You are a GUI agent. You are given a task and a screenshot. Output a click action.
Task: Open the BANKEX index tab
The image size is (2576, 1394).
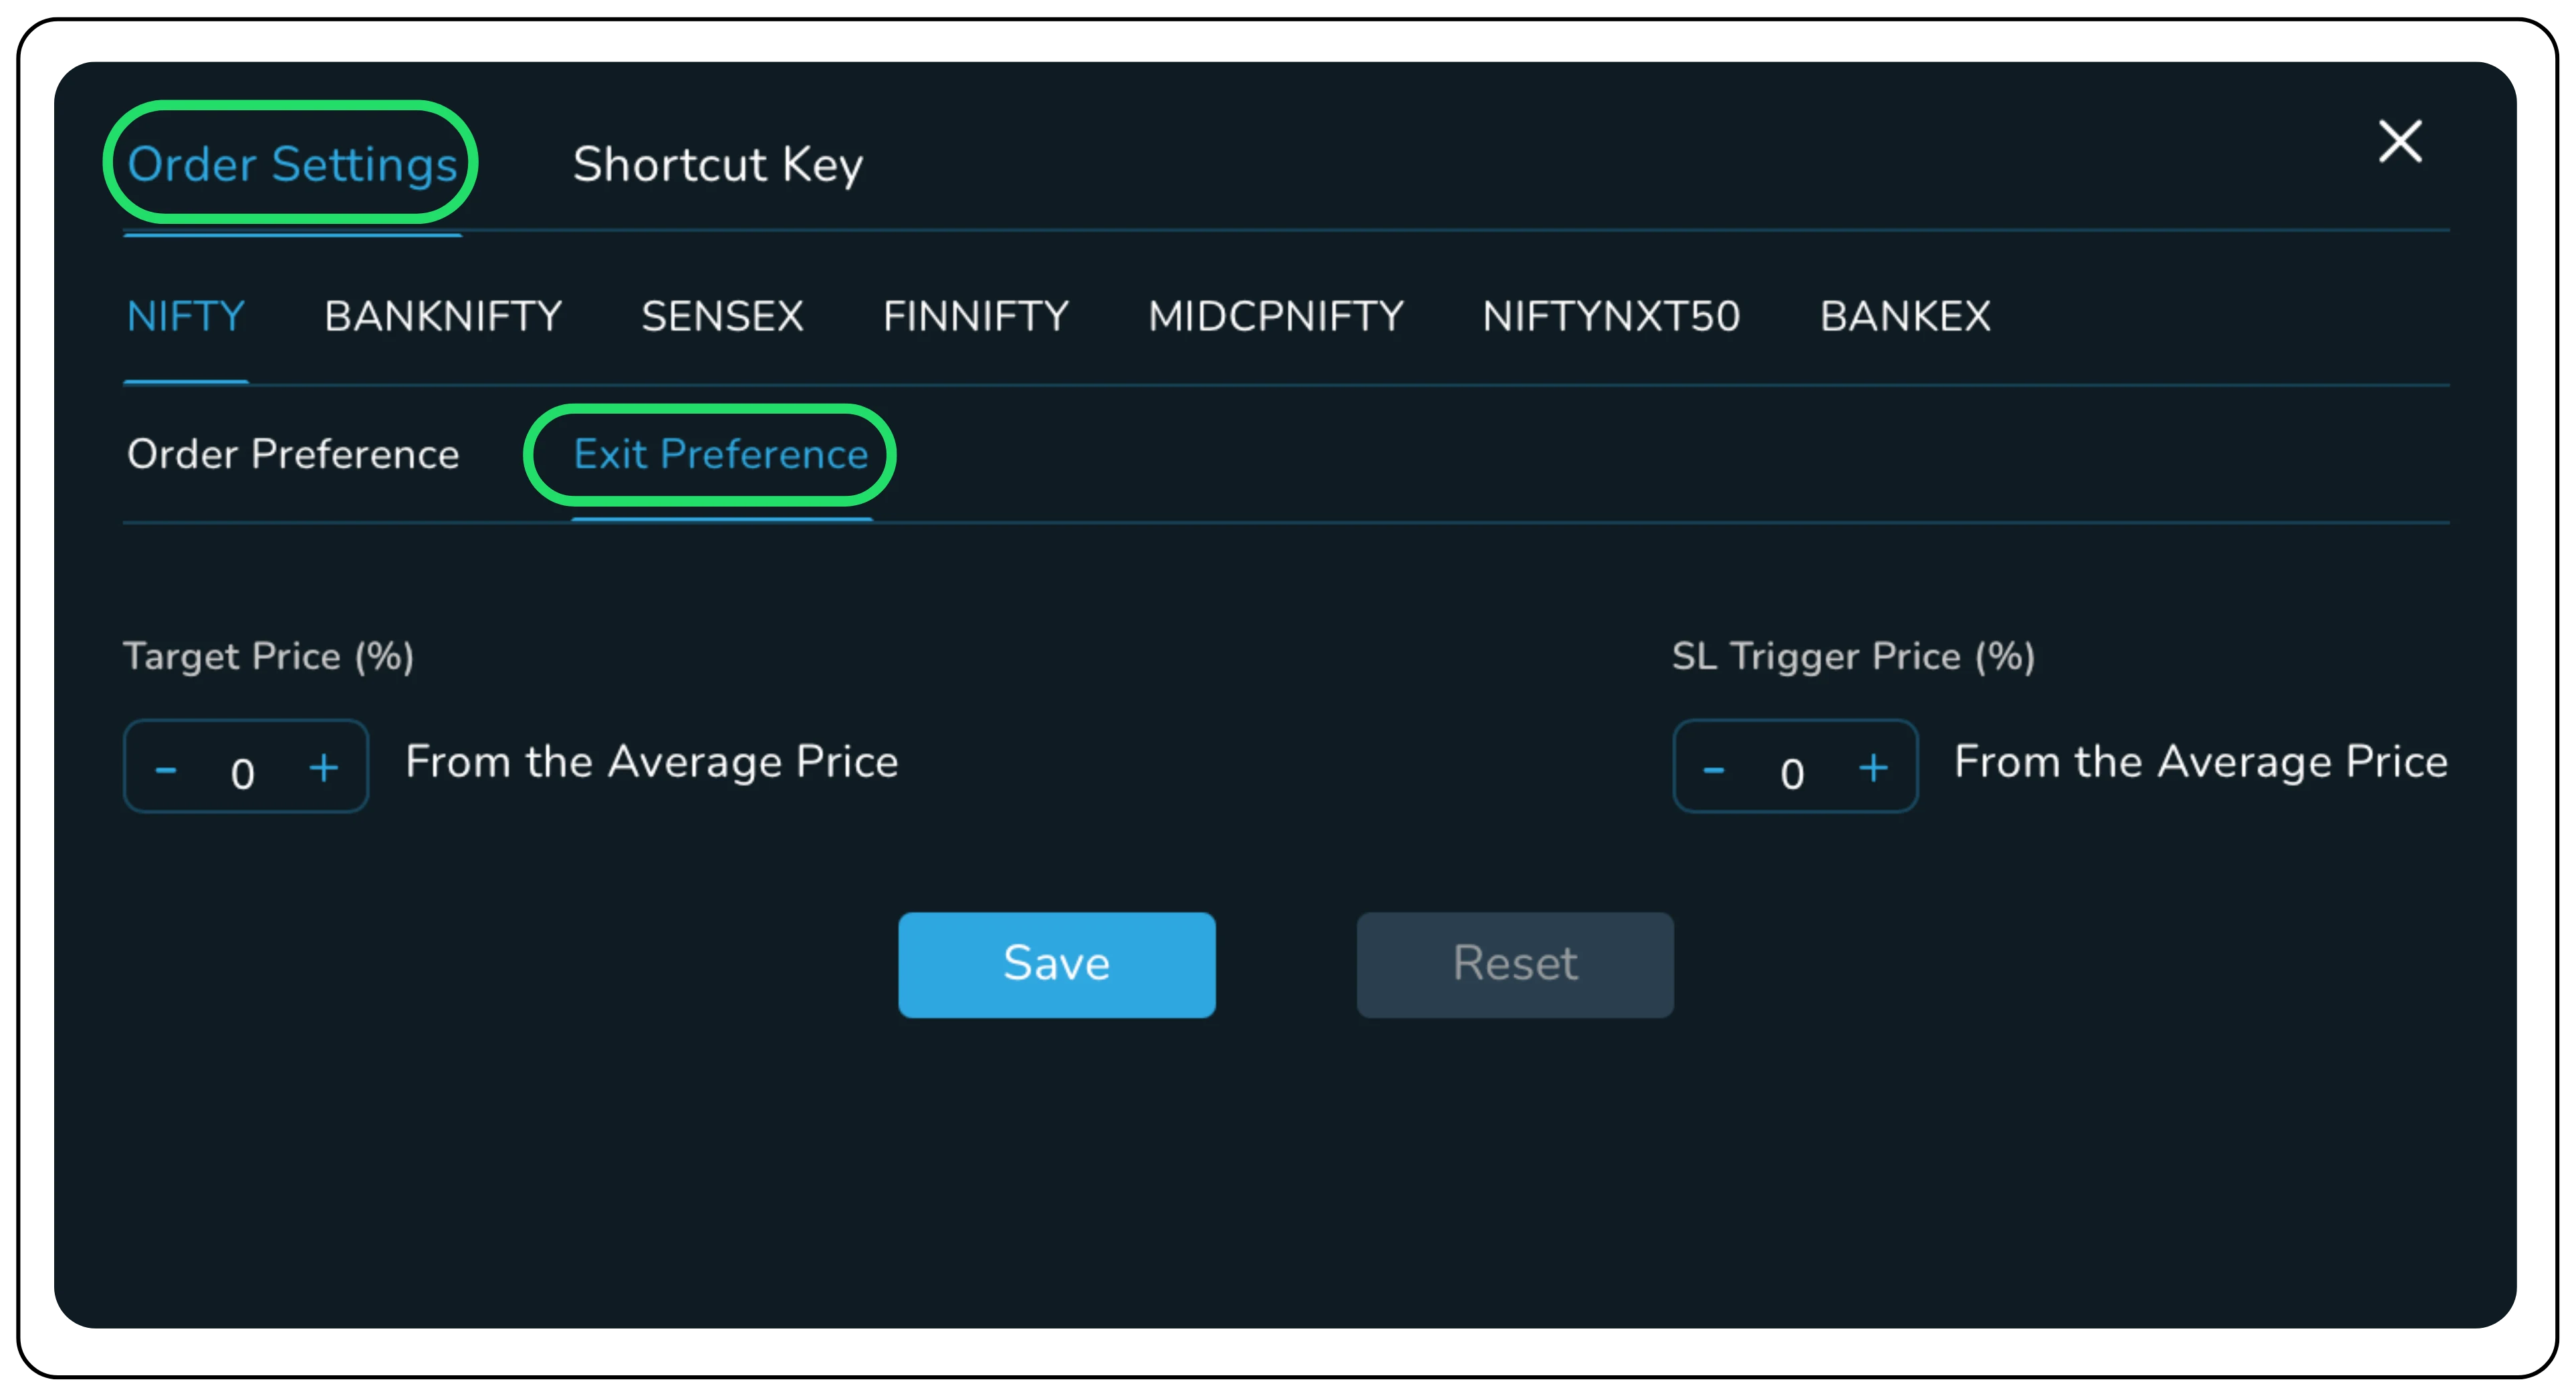(1903, 316)
